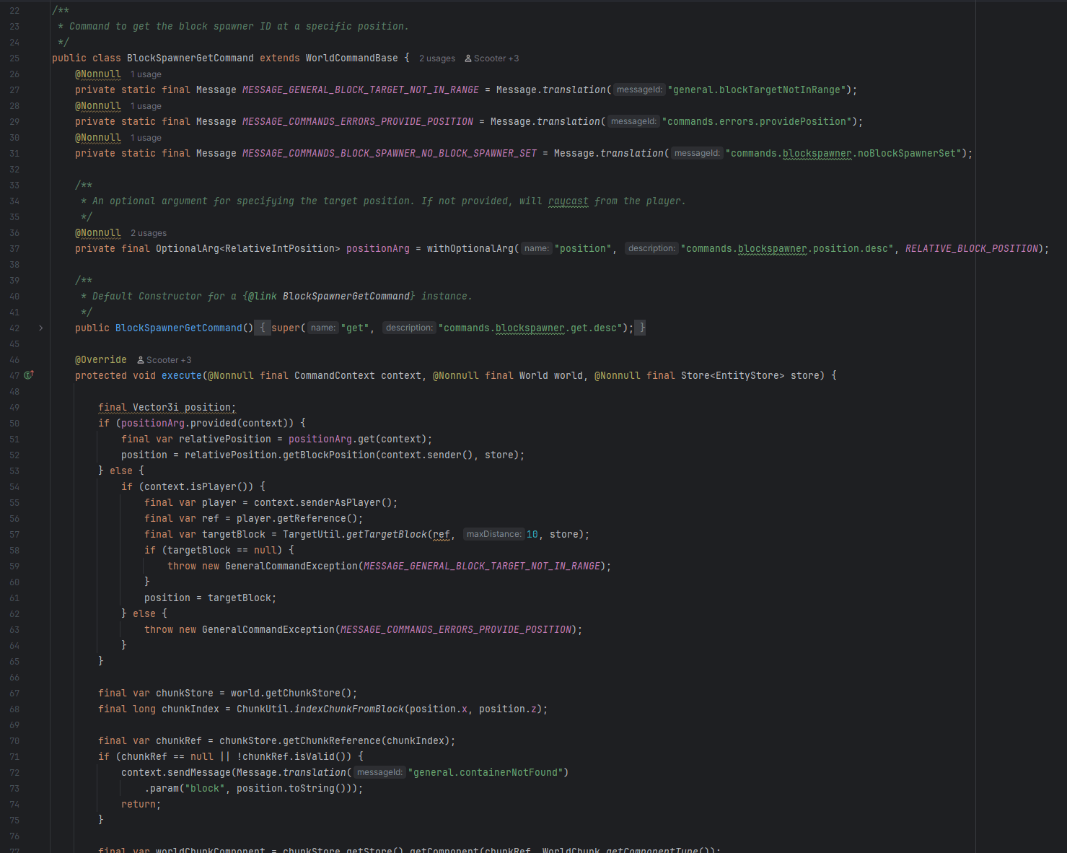Image resolution: width=1067 pixels, height=853 pixels.
Task: Click the 'Scooter +3' annotation on the class line
Action: (496, 58)
